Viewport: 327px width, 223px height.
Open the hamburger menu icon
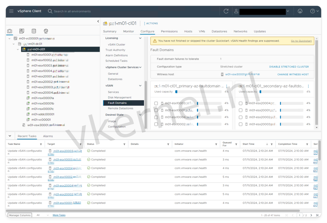(x=11, y=11)
